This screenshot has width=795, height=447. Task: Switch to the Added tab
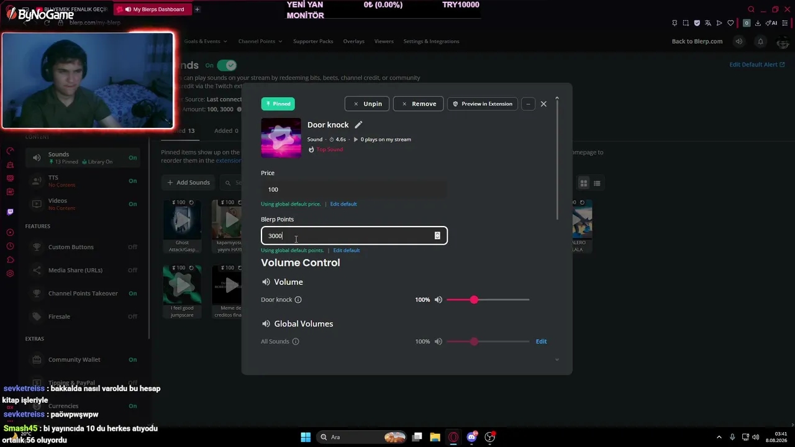pyautogui.click(x=226, y=131)
